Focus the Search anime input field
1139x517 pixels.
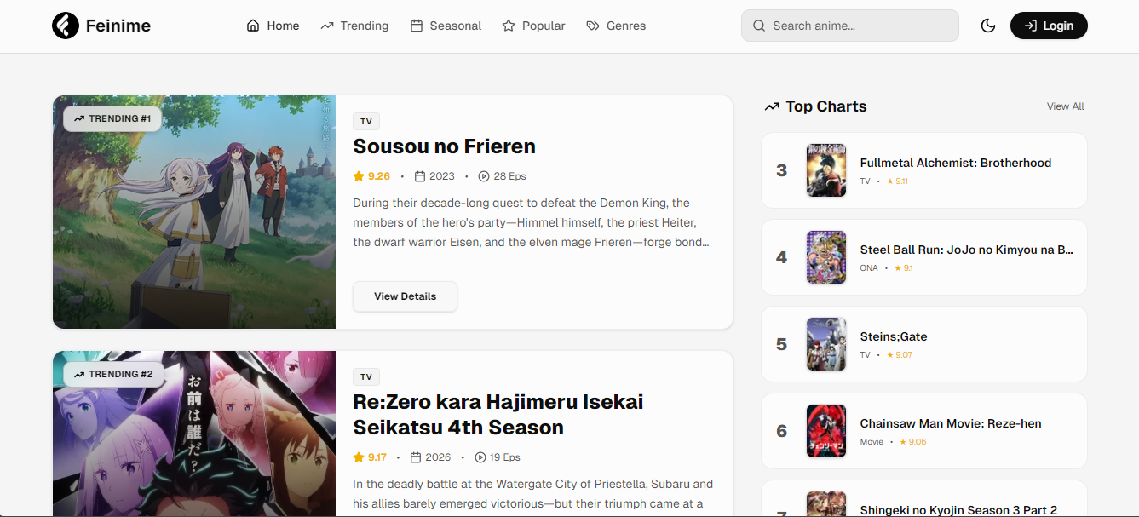tap(850, 26)
